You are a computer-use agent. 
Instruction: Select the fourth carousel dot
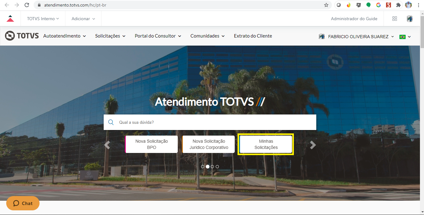(x=217, y=167)
